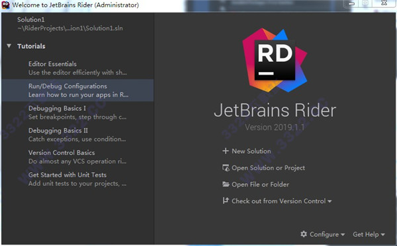
Task: Click the plus icon beside New Solution
Action: click(226, 151)
